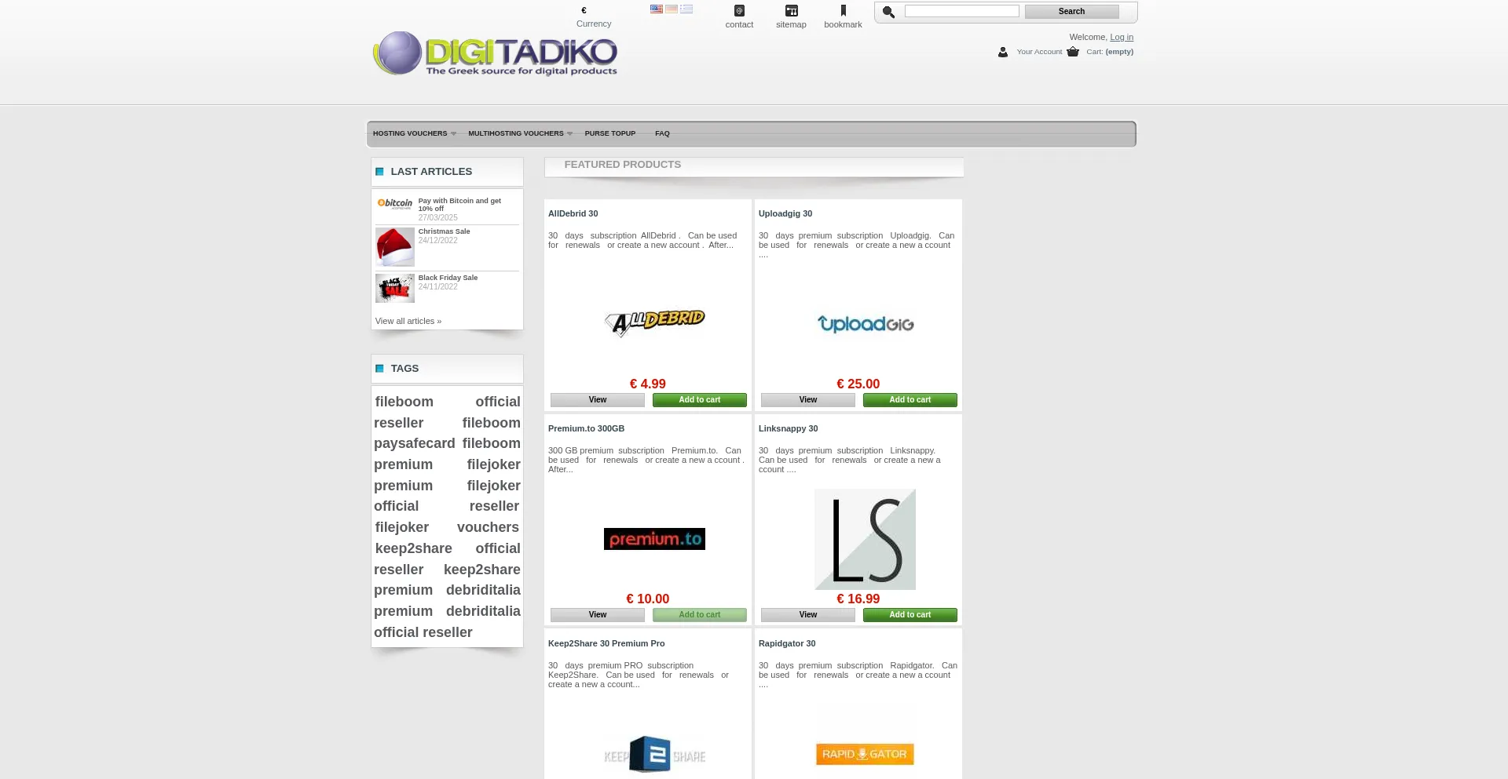Click the € 4.99 AllDebrid price
This screenshot has width=1508, height=779.
(x=647, y=384)
